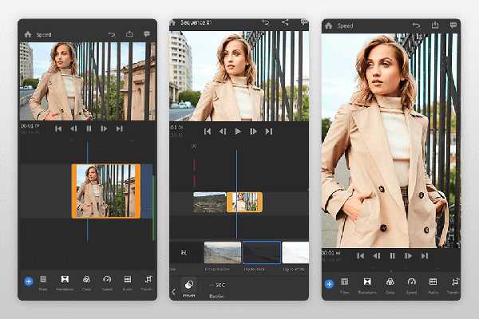This screenshot has height=319, width=479.
Task: Open the Audio panel on left phone
Action: click(x=128, y=282)
